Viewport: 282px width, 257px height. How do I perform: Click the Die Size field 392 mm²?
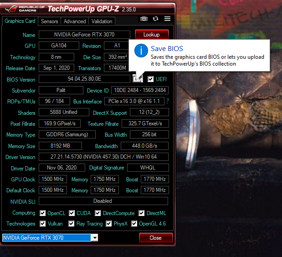click(x=117, y=57)
